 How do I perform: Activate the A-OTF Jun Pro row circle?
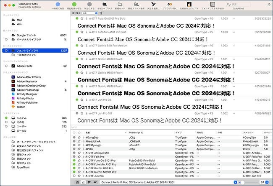click(x=74, y=176)
